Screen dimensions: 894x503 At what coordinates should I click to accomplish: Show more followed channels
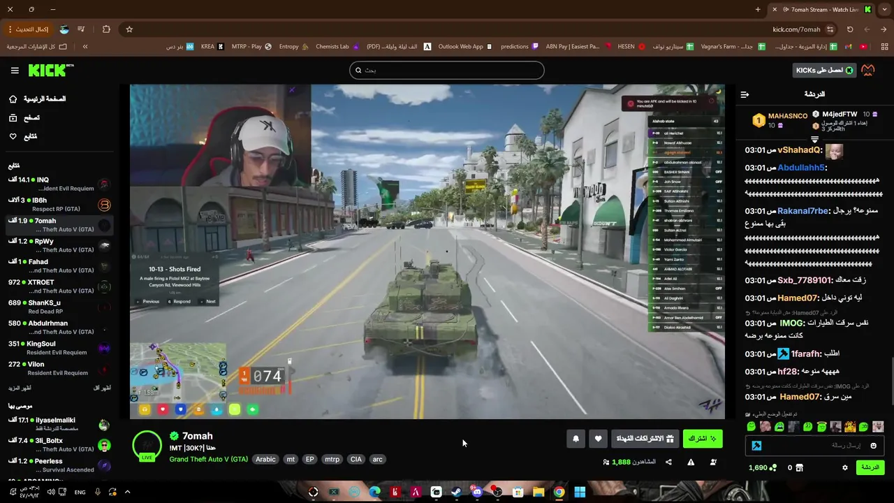click(20, 388)
